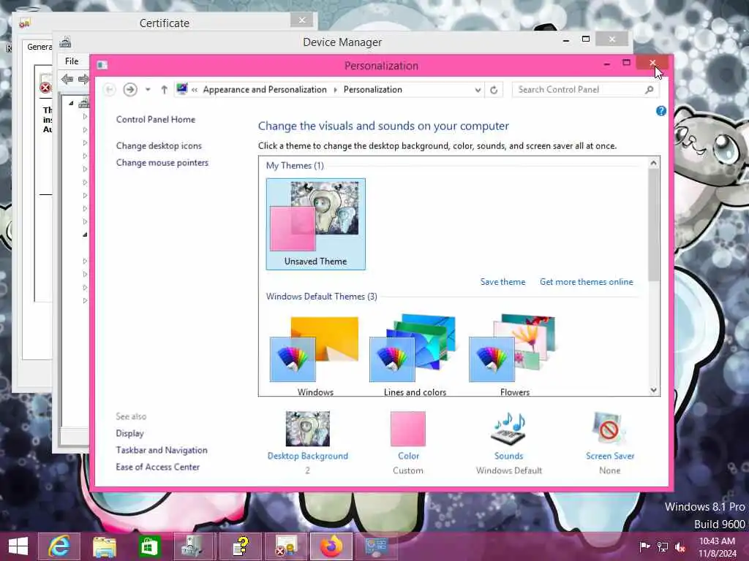Select the Lines and colors theme
This screenshot has height=561, width=749.
point(415,355)
